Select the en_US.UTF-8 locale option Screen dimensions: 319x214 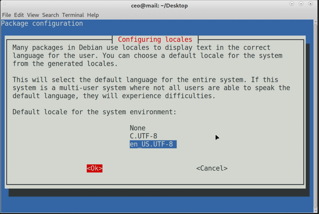153,144
